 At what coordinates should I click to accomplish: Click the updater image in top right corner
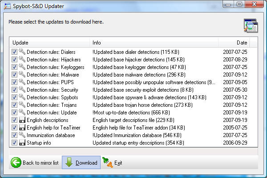pyautogui.click(x=250, y=26)
